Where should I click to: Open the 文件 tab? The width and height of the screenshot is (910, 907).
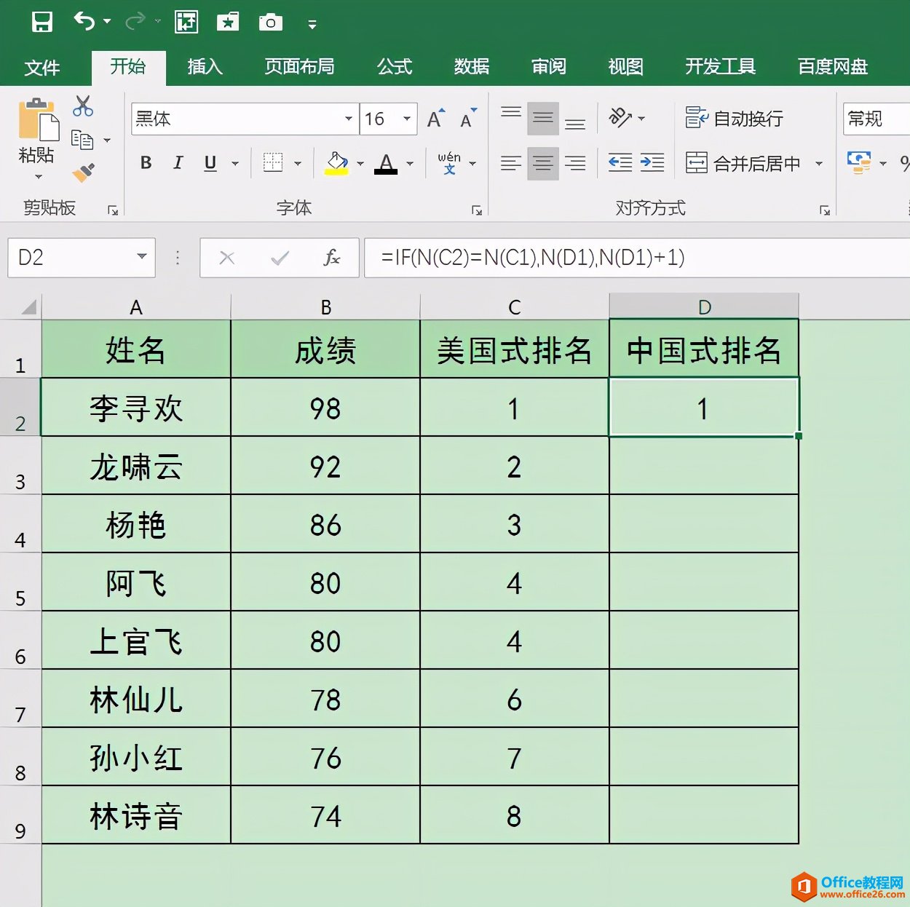tap(42, 68)
